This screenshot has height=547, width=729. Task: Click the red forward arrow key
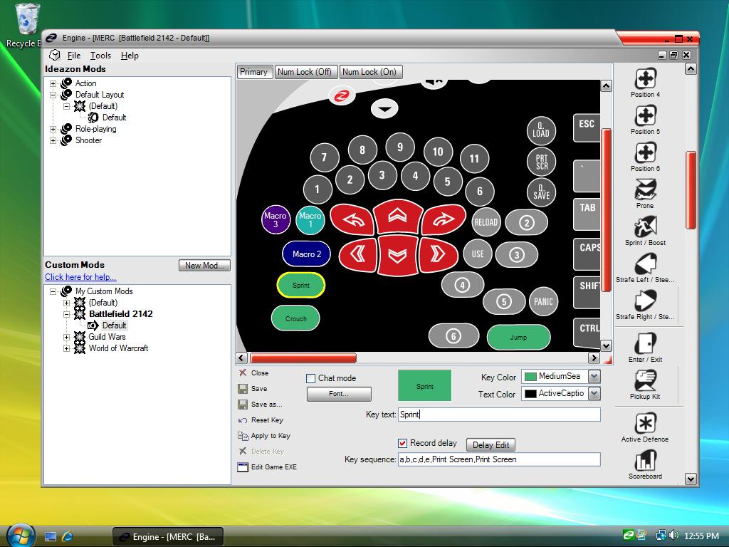click(397, 216)
